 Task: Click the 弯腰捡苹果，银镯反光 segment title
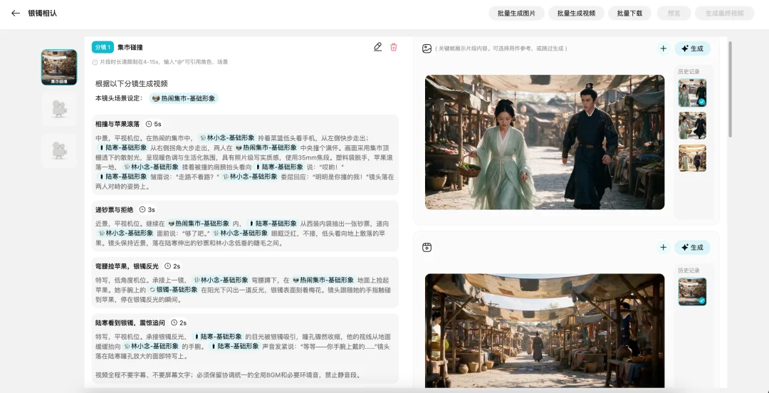127,266
